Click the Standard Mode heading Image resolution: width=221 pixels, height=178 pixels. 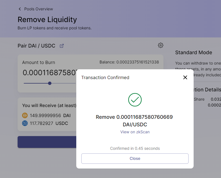[194, 53]
